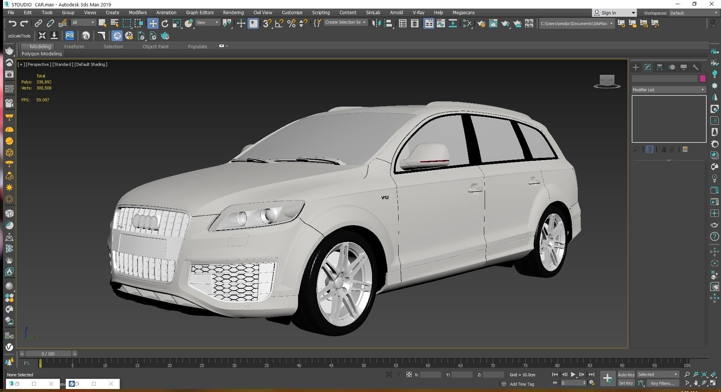721x392 pixels.
Task: Click the RB toolbar button
Action: [70, 36]
